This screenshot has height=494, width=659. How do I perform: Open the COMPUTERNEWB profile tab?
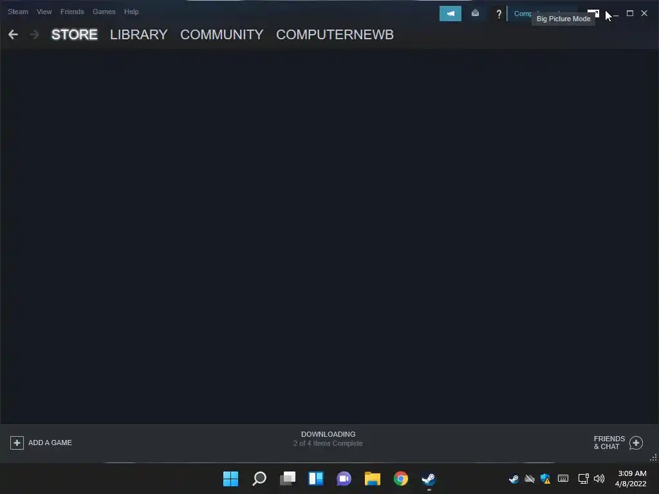click(x=335, y=35)
